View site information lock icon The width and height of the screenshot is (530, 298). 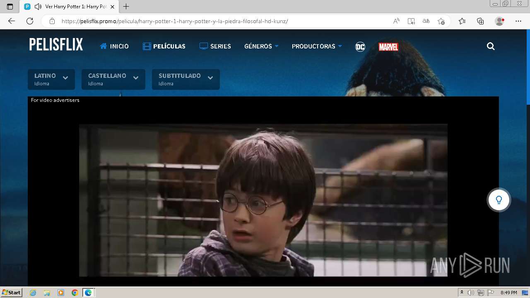(52, 21)
